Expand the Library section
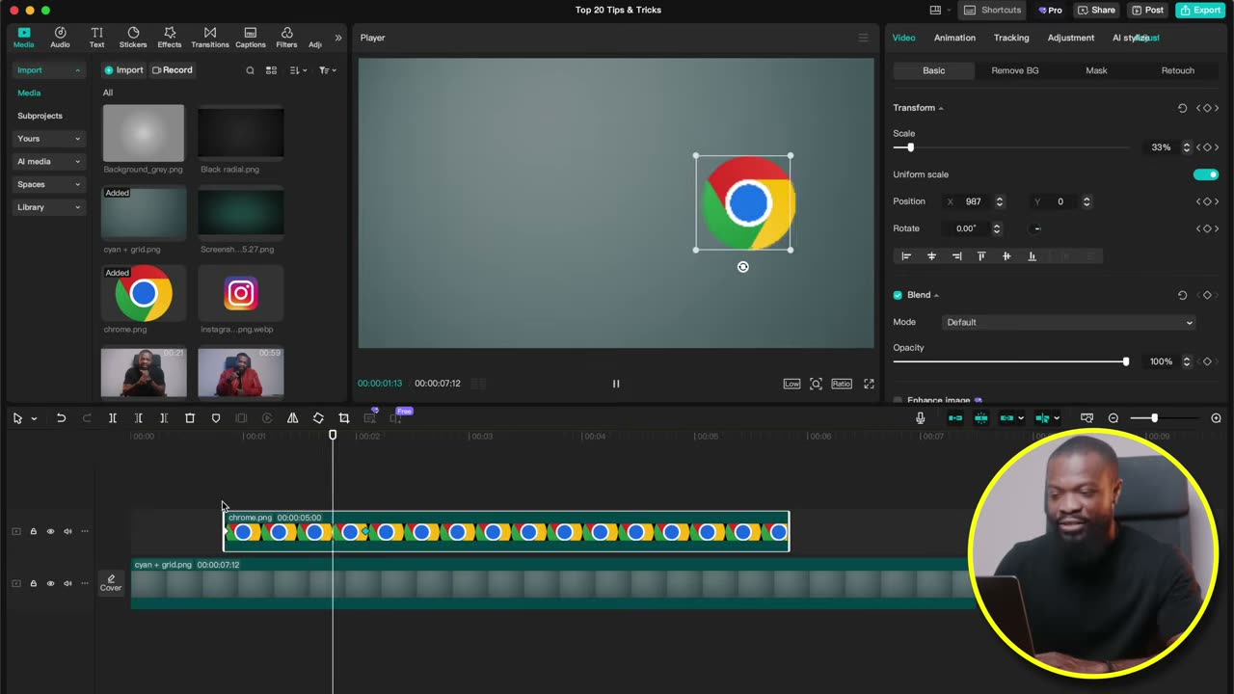 point(49,207)
